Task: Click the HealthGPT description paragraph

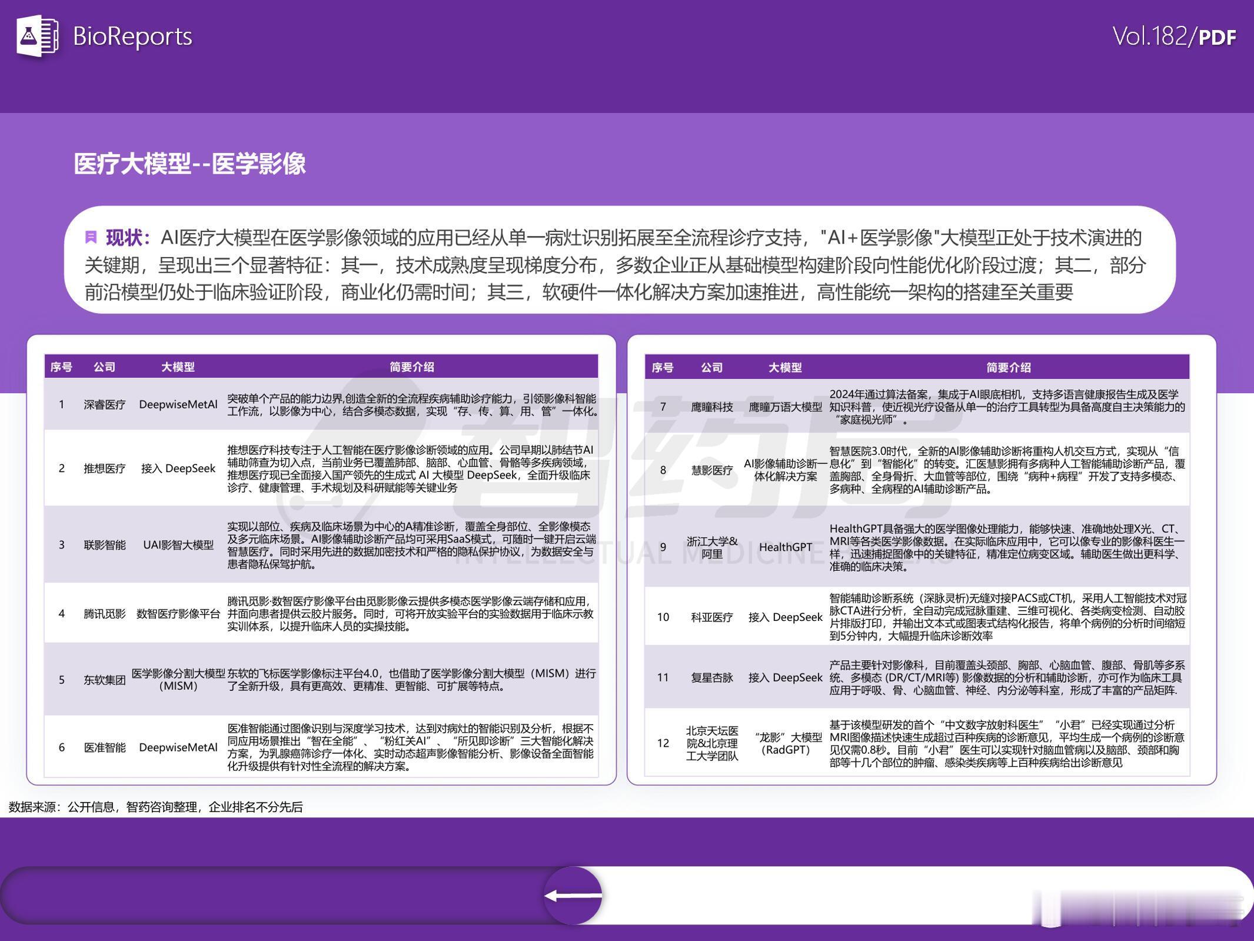Action: (1007, 547)
